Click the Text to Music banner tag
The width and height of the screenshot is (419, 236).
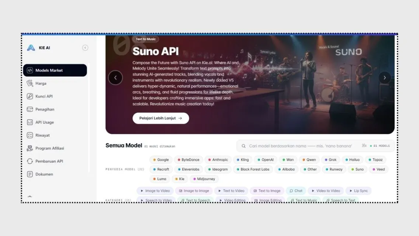click(x=146, y=39)
